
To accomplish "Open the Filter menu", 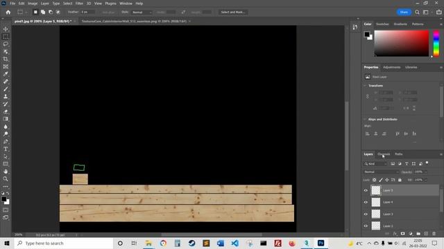I will point(79,3).
